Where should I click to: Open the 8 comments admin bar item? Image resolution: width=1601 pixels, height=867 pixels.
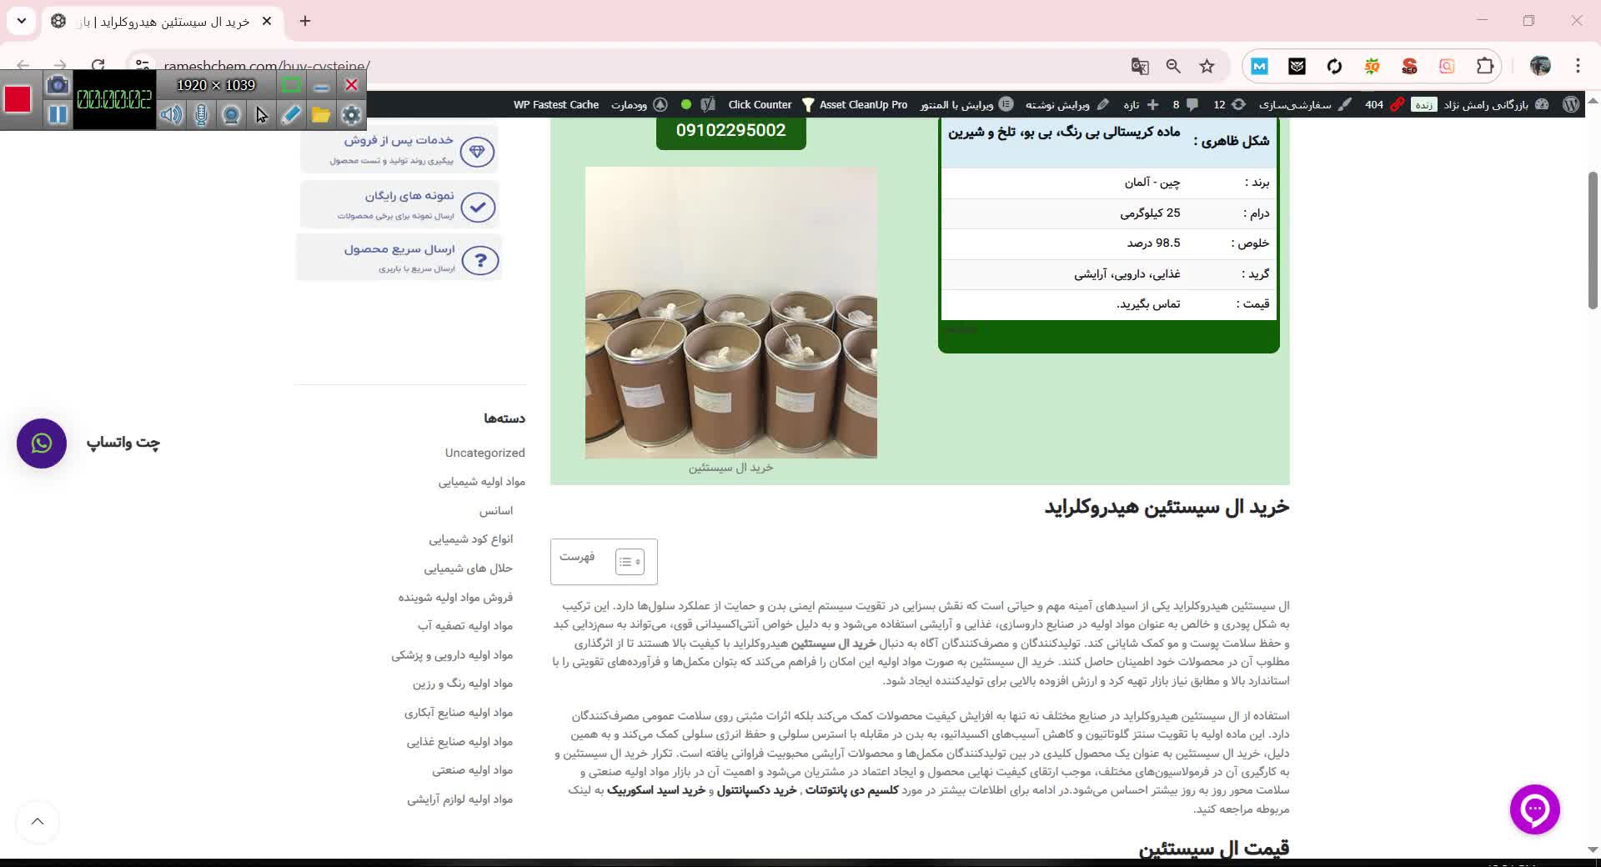1186,104
